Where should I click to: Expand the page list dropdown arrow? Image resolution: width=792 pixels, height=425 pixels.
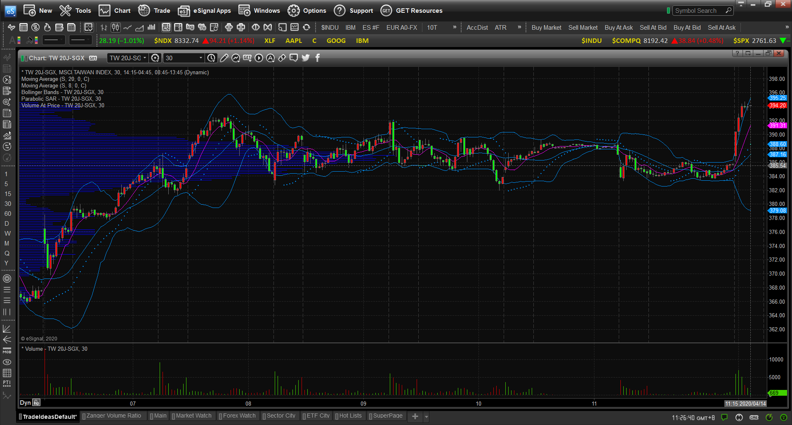(x=426, y=417)
